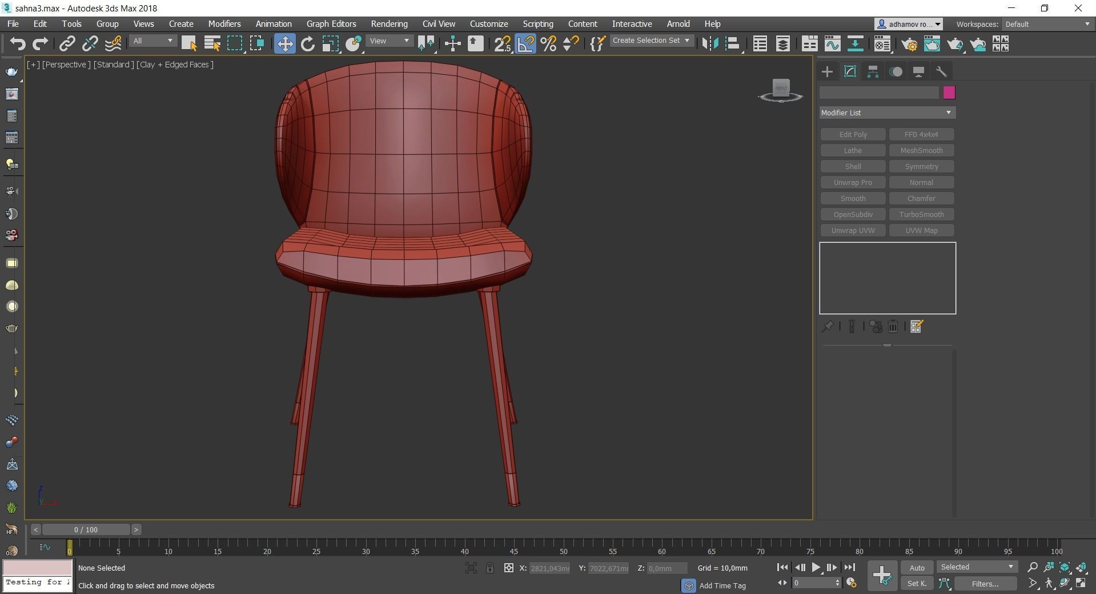Click Play Animation button
The image size is (1096, 594).
click(816, 567)
